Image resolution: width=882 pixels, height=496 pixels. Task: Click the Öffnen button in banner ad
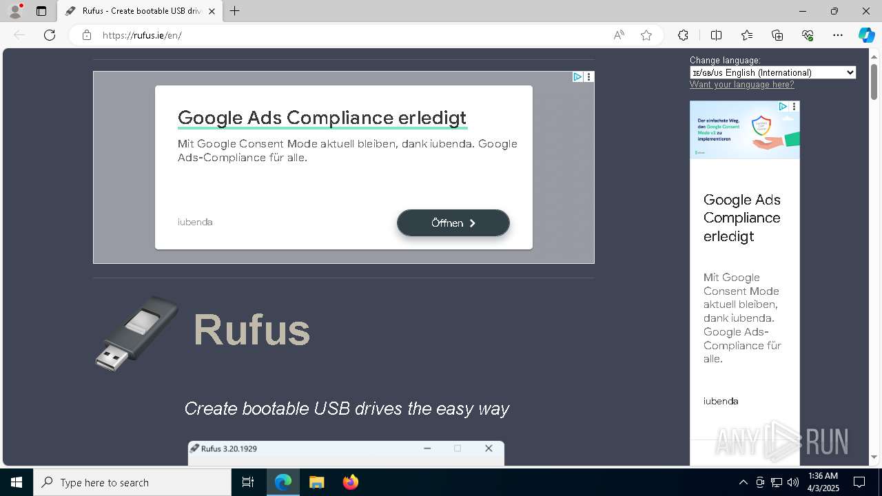pyautogui.click(x=453, y=223)
